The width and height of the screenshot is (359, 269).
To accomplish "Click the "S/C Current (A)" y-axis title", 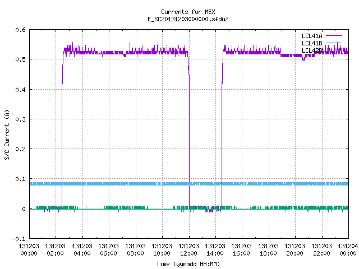I will 7,134.
